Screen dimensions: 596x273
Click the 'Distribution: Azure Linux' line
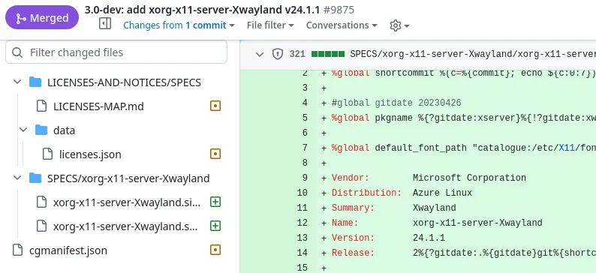tap(402, 193)
